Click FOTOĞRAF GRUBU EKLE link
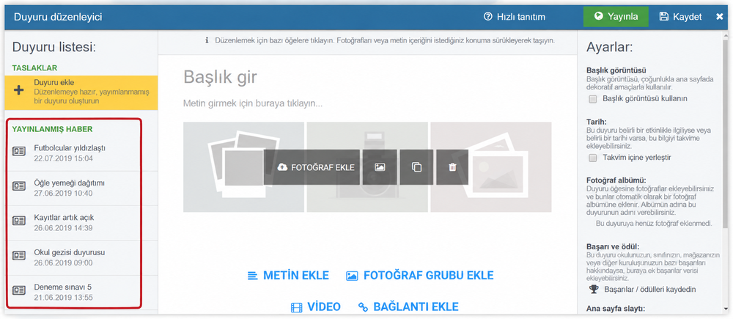 (x=420, y=276)
